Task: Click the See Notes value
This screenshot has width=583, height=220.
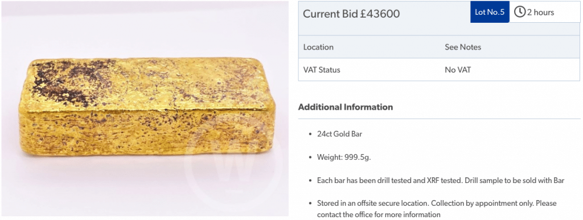Action: [x=463, y=47]
